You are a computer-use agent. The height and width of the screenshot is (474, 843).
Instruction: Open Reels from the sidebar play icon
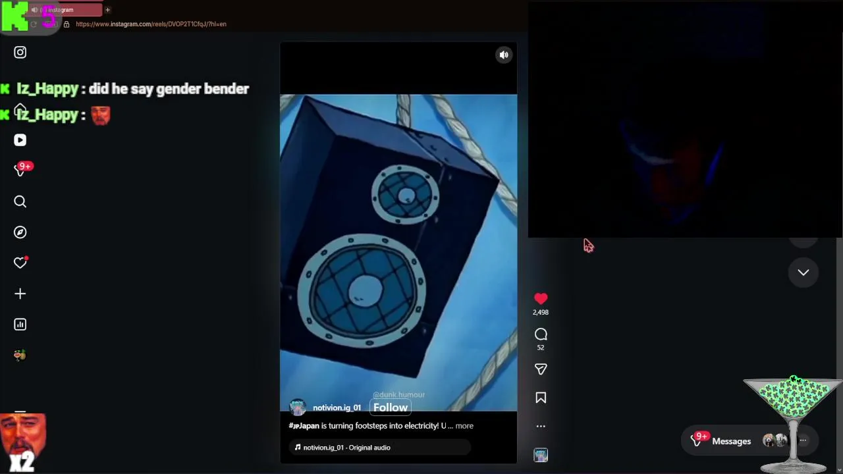coord(20,140)
